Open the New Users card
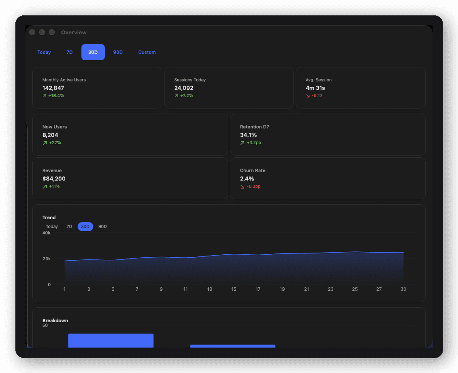458x373 pixels. tap(130, 134)
